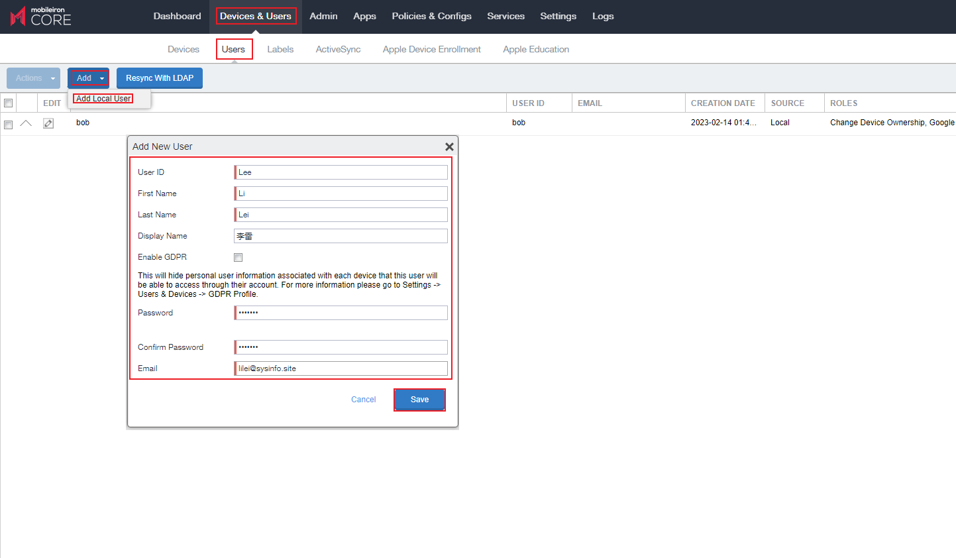The height and width of the screenshot is (558, 956).
Task: Click into the Email text field
Action: (x=341, y=368)
